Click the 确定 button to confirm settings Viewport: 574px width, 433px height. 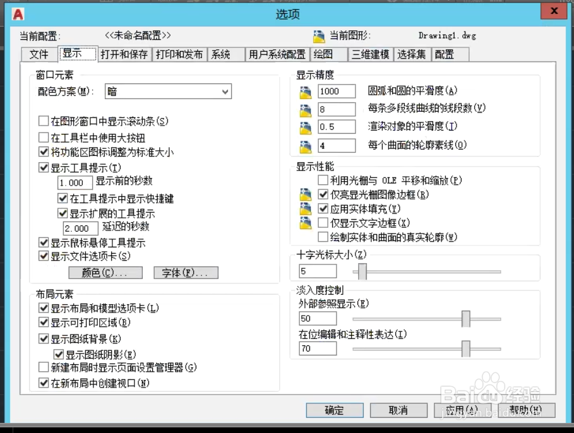coord(334,410)
